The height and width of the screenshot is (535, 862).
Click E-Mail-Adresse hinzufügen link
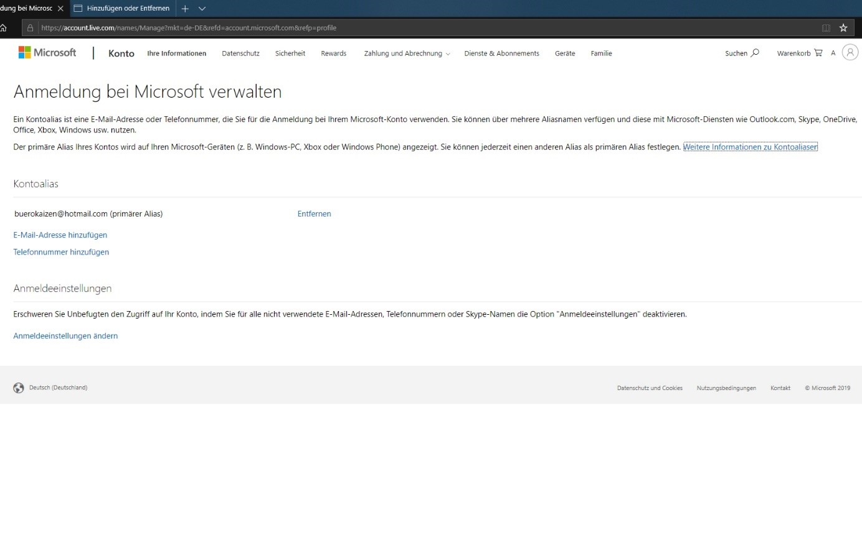(x=60, y=235)
